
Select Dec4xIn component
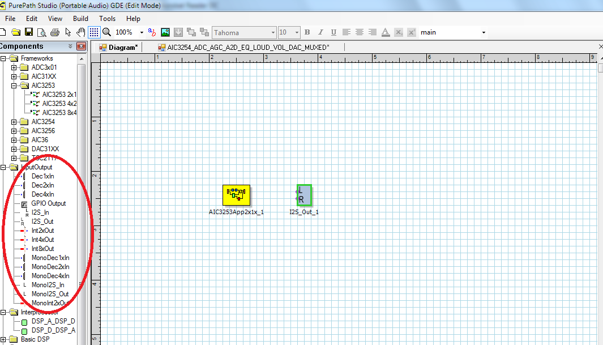tap(42, 194)
